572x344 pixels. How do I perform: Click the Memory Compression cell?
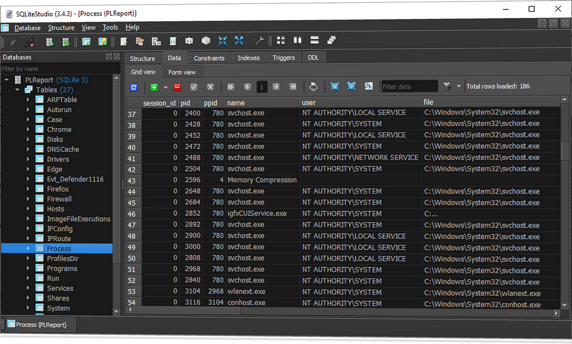coord(262,180)
